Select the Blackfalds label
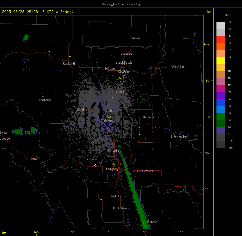The image size is (242, 236). [x=124, y=63]
